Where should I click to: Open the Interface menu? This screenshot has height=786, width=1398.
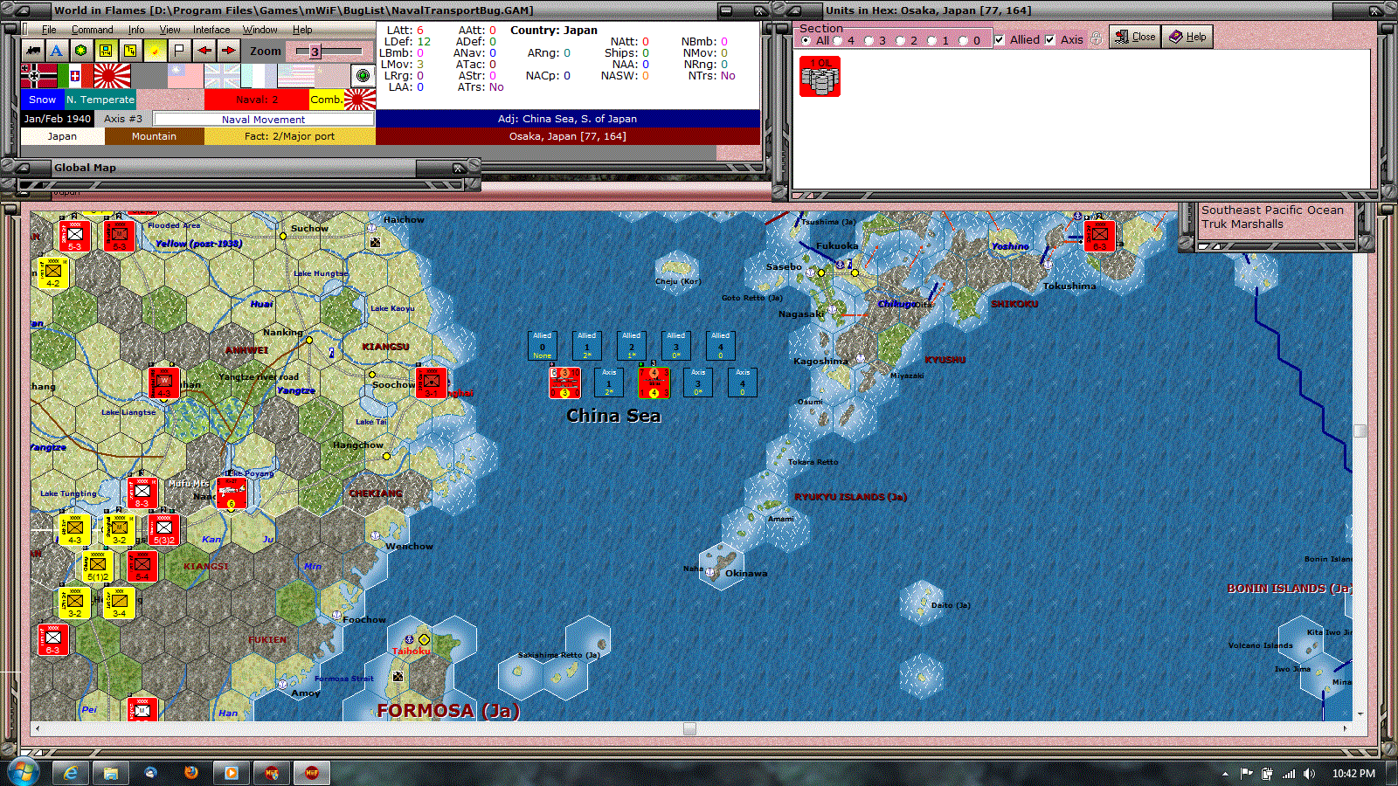(x=211, y=29)
